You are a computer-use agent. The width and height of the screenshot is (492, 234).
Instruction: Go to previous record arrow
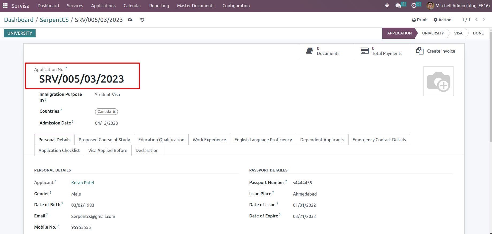pos(476,19)
